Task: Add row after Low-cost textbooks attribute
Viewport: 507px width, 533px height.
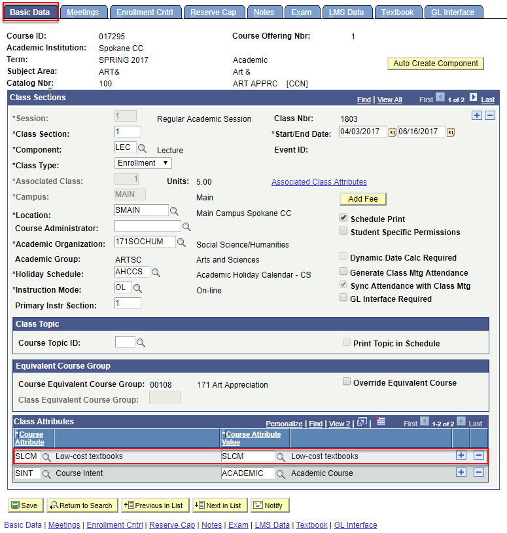Action: [x=461, y=455]
